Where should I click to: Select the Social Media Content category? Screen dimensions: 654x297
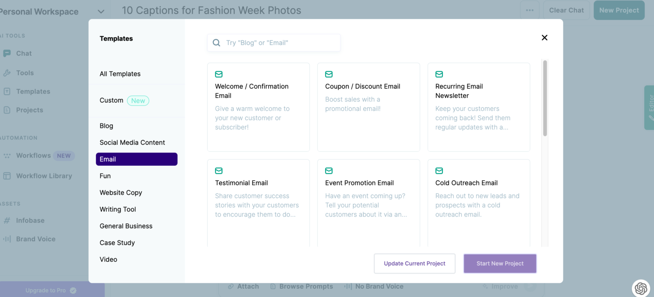point(132,142)
